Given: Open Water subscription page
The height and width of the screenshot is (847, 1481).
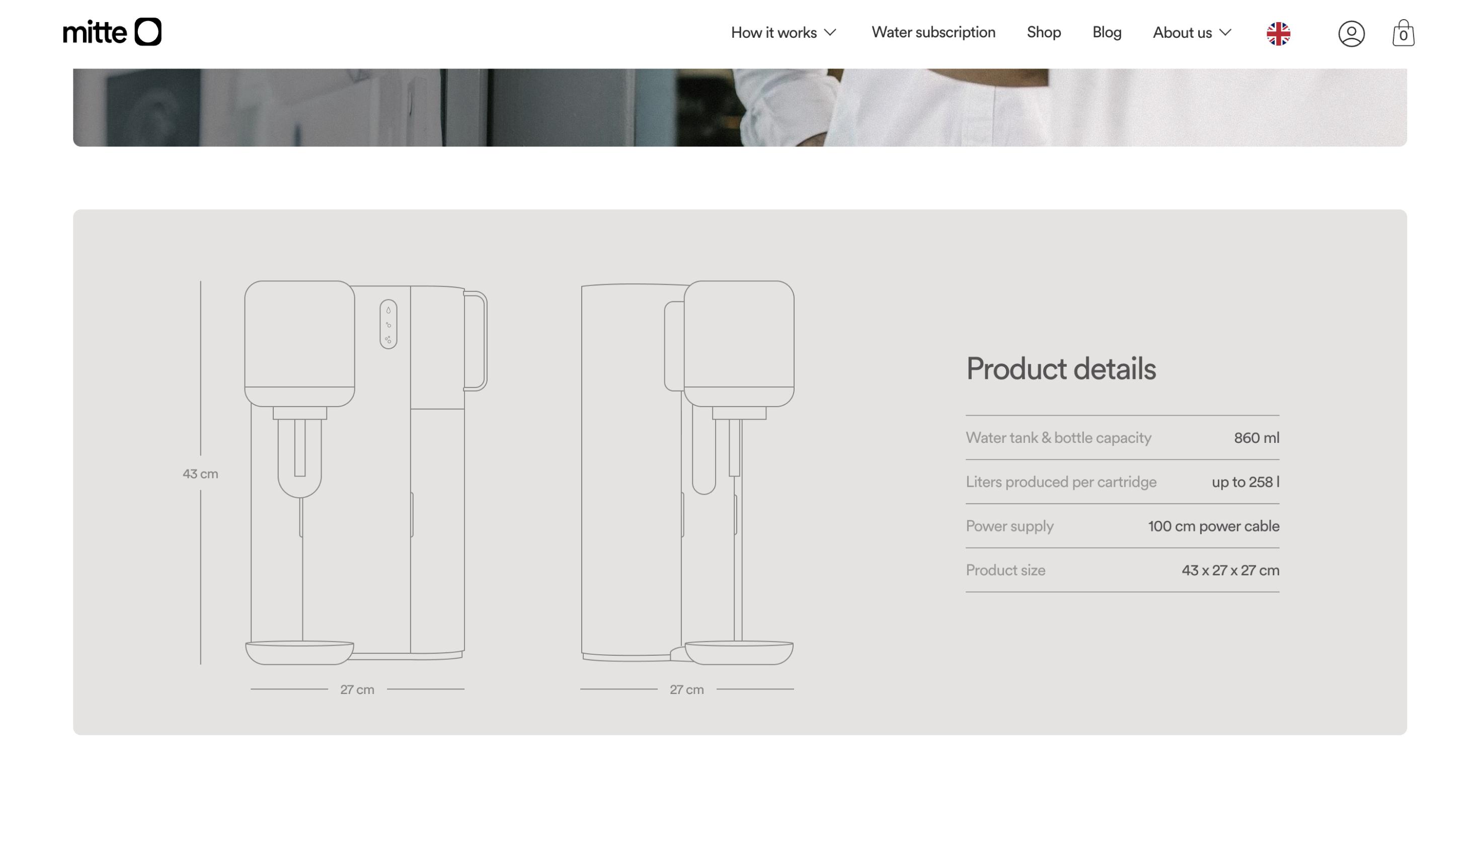Looking at the screenshot, I should click(x=933, y=33).
